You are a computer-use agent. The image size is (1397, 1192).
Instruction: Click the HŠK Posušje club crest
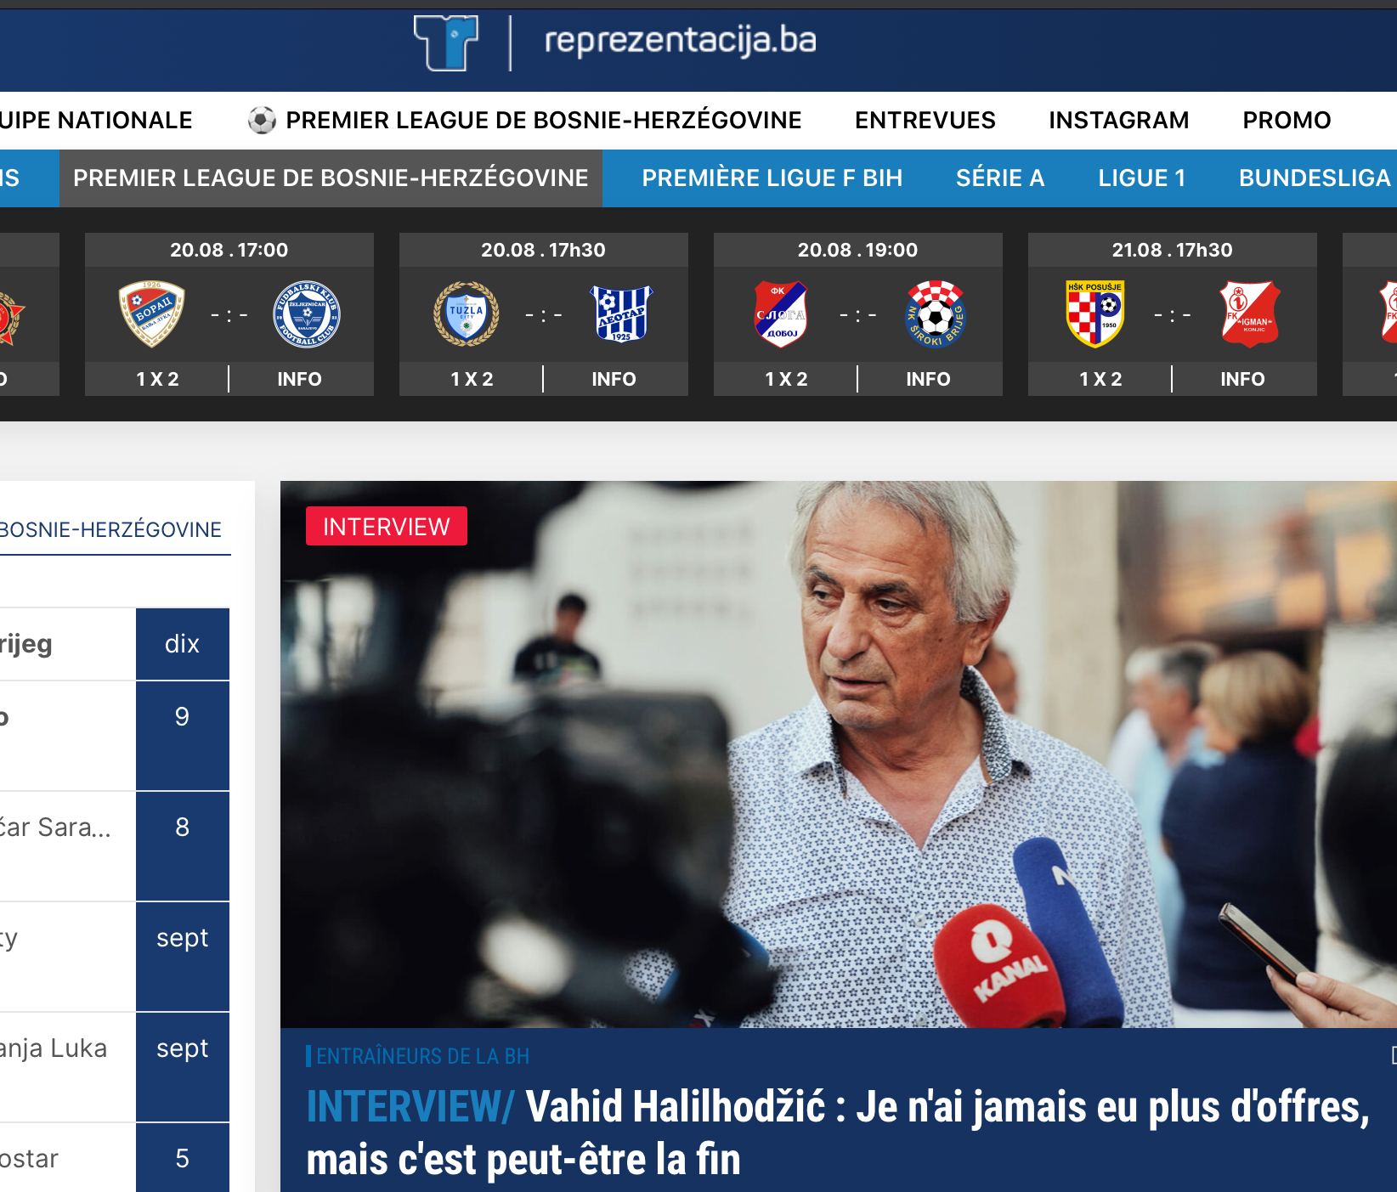1095,314
